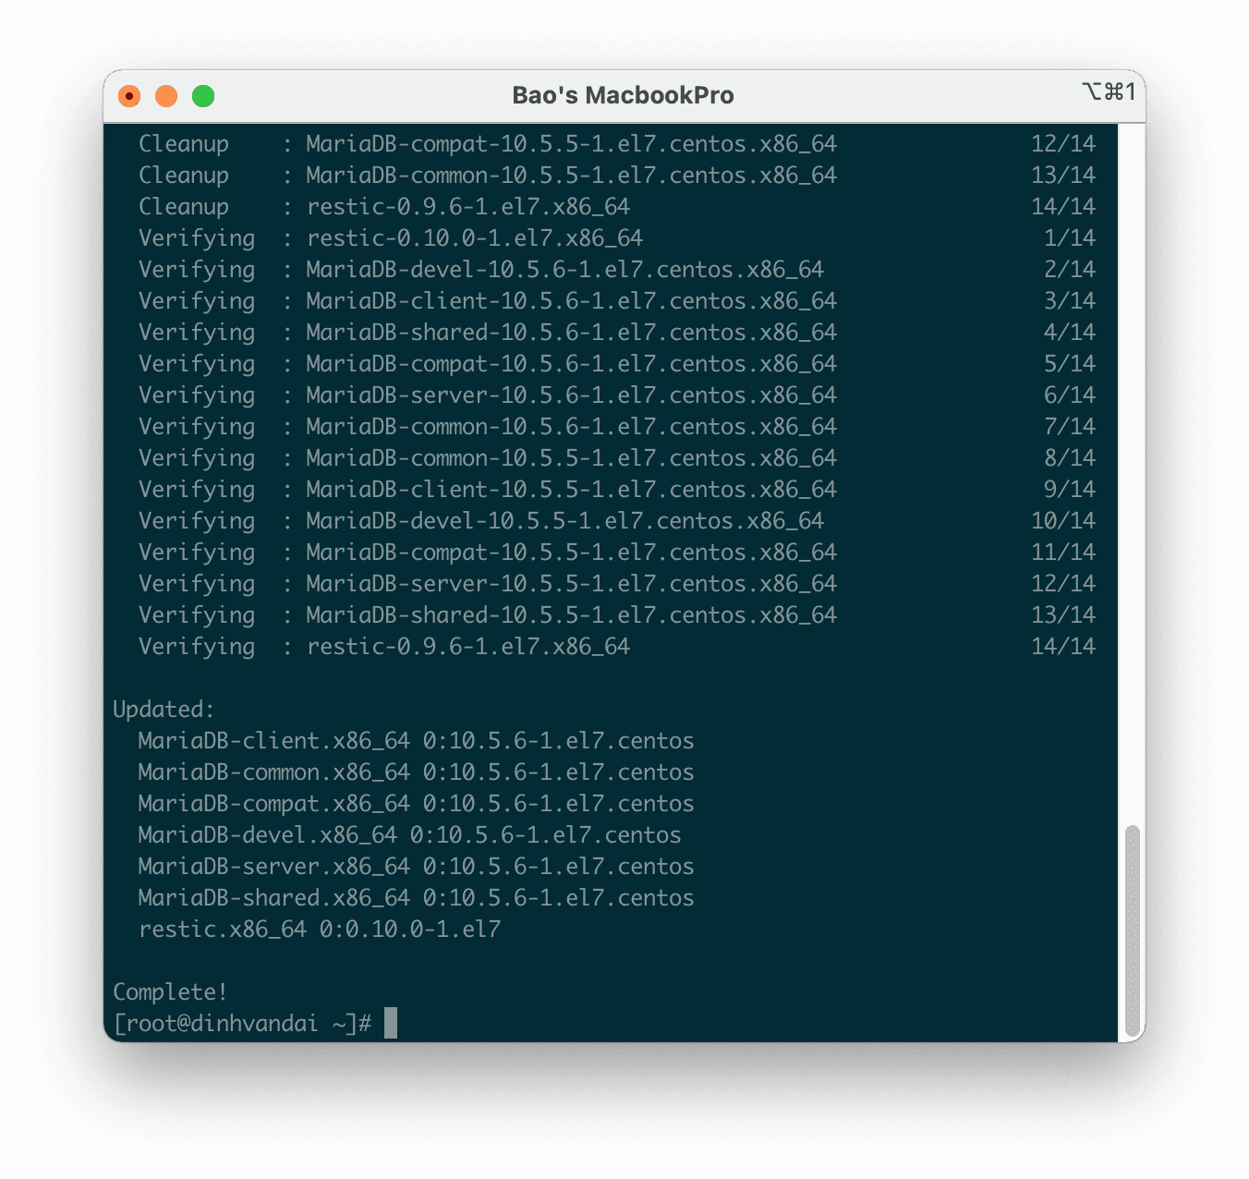Click the red close button circle
This screenshot has width=1249, height=1179.
point(129,95)
